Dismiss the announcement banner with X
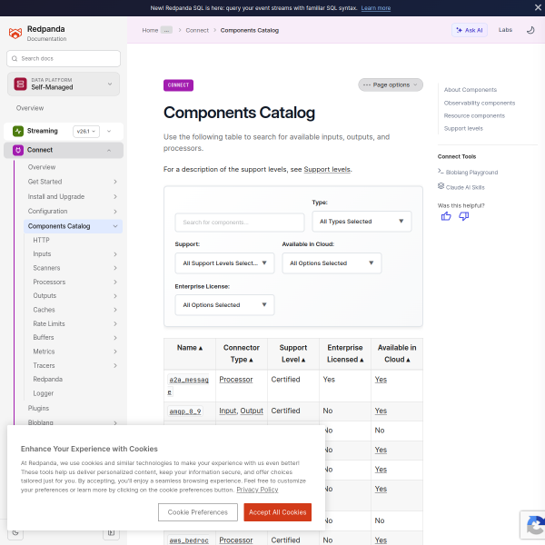Screen dimensions: 545x545 click(538, 7)
